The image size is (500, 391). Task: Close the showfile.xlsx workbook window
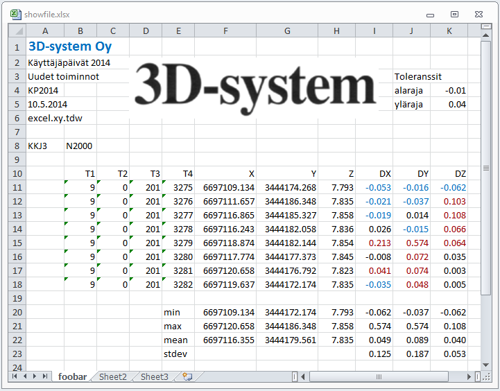click(x=479, y=14)
